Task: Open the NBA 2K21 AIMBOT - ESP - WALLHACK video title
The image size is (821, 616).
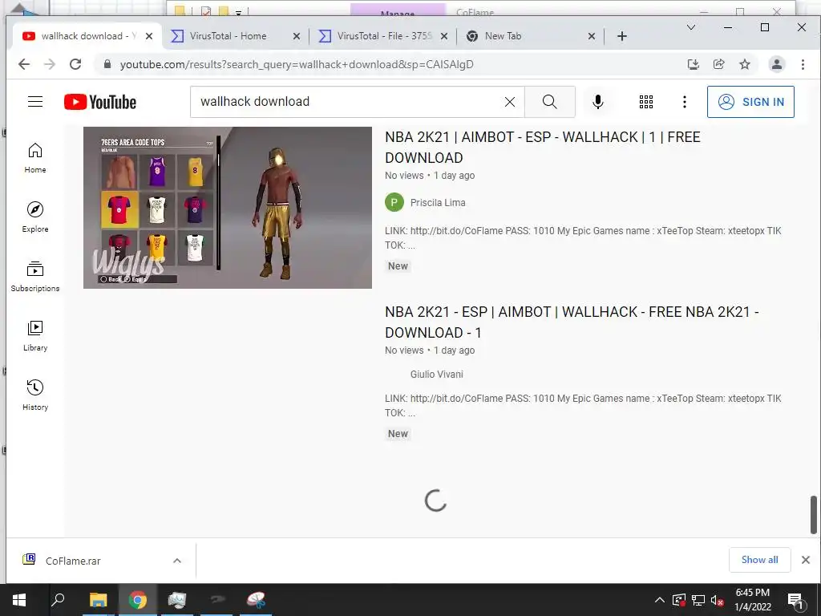Action: click(x=543, y=148)
